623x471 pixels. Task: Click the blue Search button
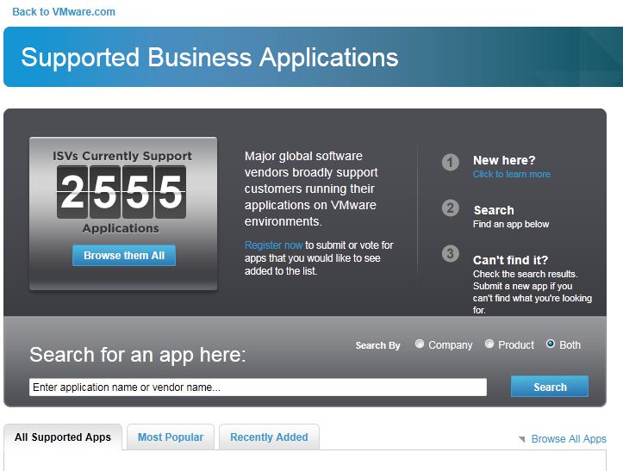(550, 387)
